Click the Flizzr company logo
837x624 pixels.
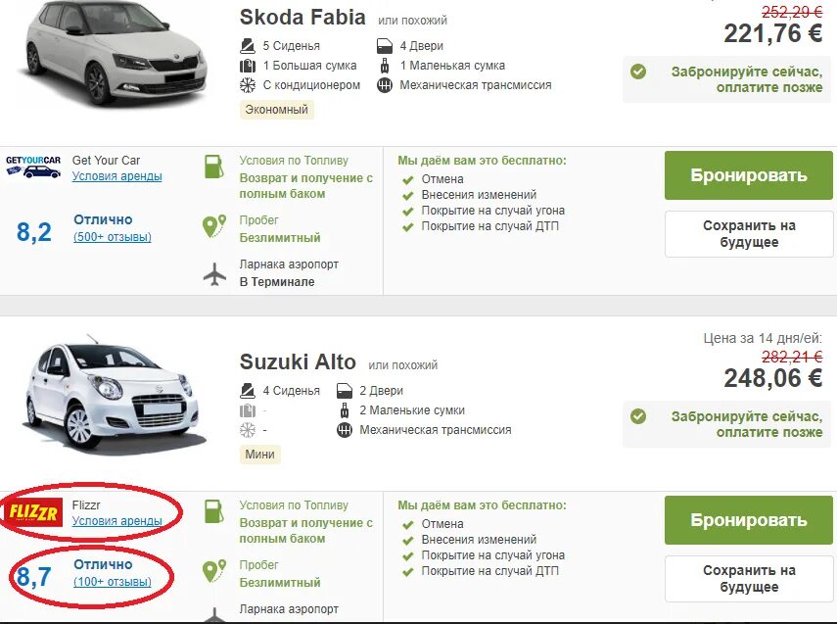coord(33,512)
